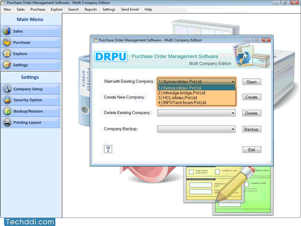Screen dimensions: 301x226
Task: Click the Security Option padlock icon
Action: [7, 100]
